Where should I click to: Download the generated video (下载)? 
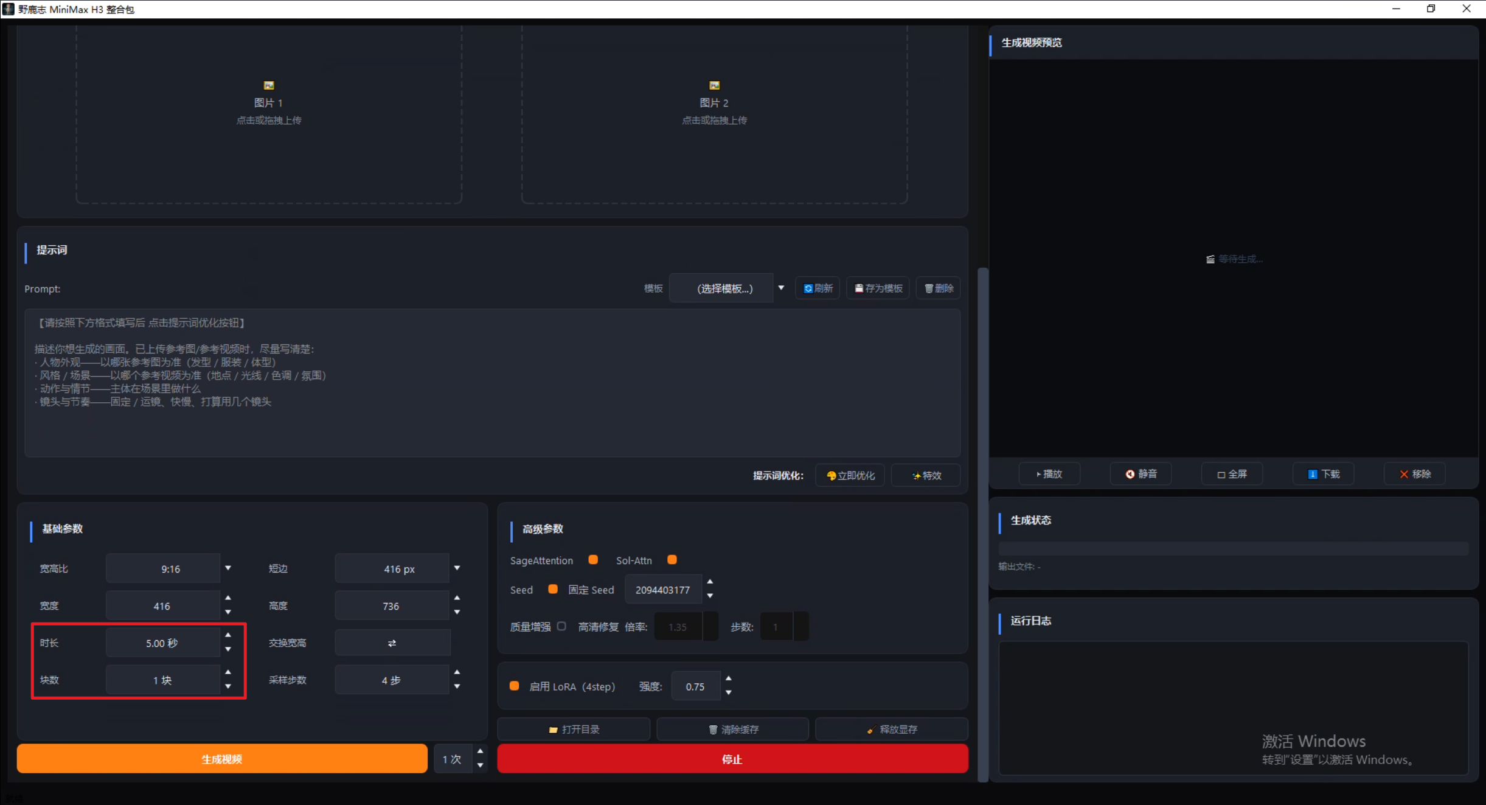[x=1323, y=474]
